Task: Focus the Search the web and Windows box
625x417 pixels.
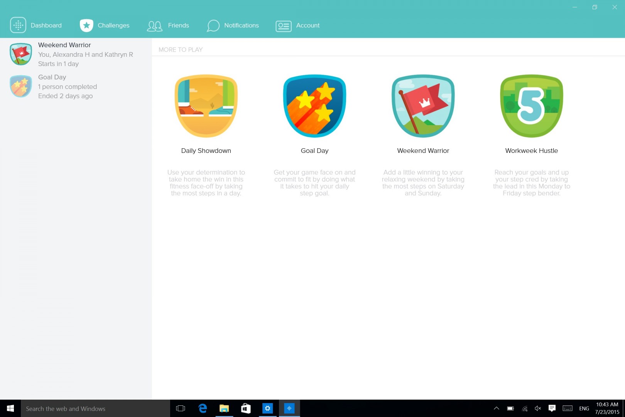Action: coord(95,409)
